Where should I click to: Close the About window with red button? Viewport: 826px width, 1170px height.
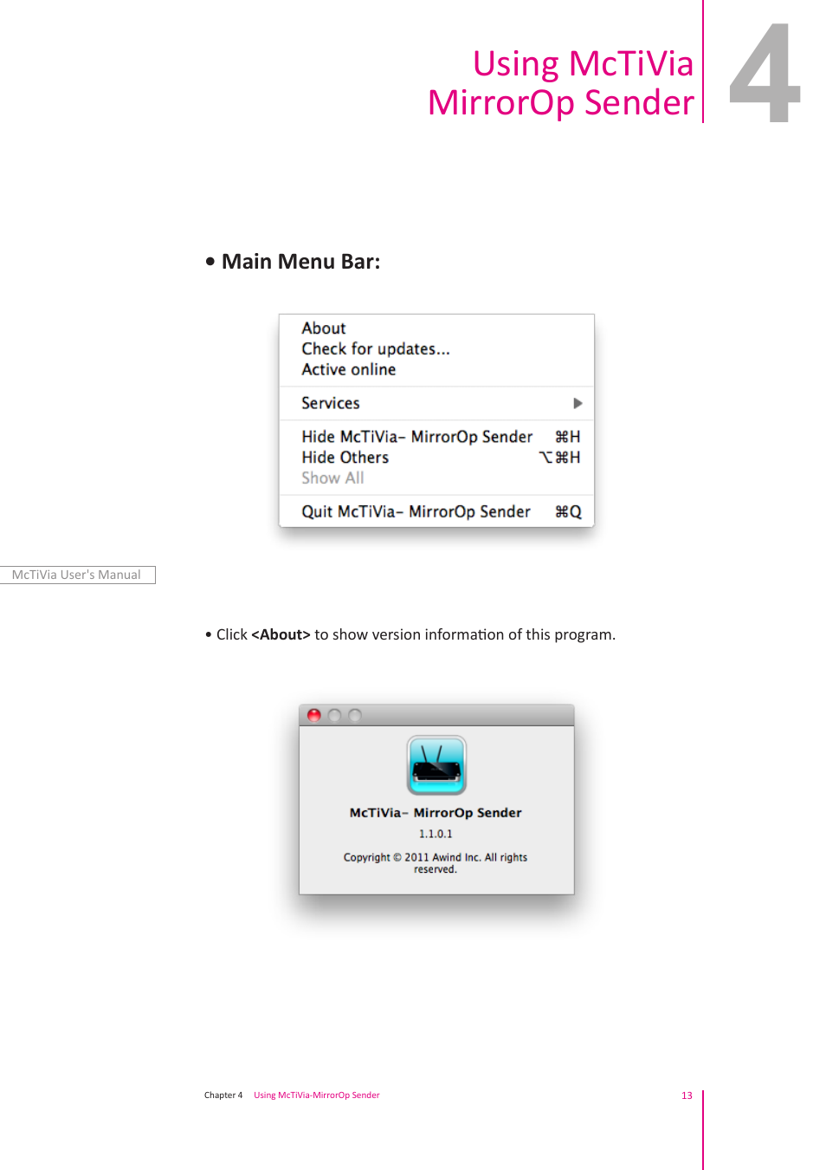coord(314,715)
